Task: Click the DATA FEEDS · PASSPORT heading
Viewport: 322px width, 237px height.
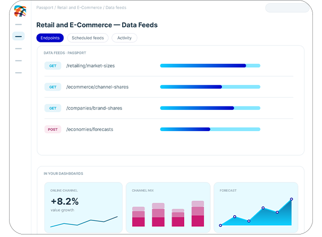Action: coord(65,53)
